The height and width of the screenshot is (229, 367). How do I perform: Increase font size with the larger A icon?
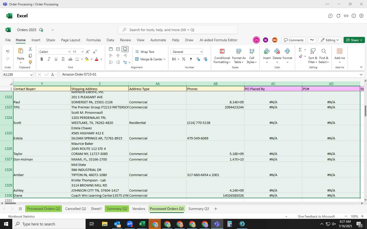(x=88, y=52)
